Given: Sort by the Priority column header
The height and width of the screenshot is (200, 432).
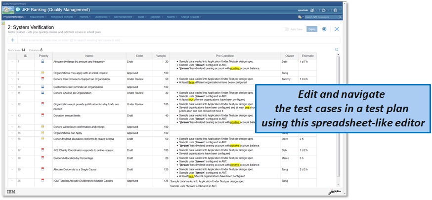Looking at the screenshot, I should point(43,56).
